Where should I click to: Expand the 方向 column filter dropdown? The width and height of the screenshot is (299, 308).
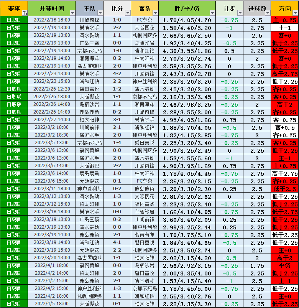coord(295,13)
